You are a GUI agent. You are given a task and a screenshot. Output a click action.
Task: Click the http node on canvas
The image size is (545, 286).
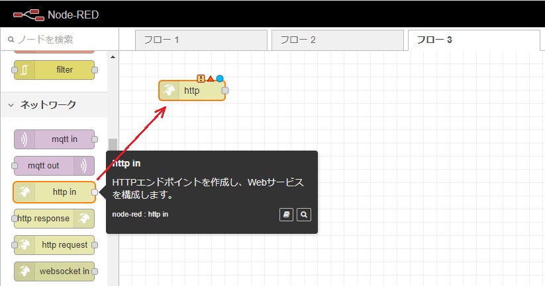tap(192, 90)
